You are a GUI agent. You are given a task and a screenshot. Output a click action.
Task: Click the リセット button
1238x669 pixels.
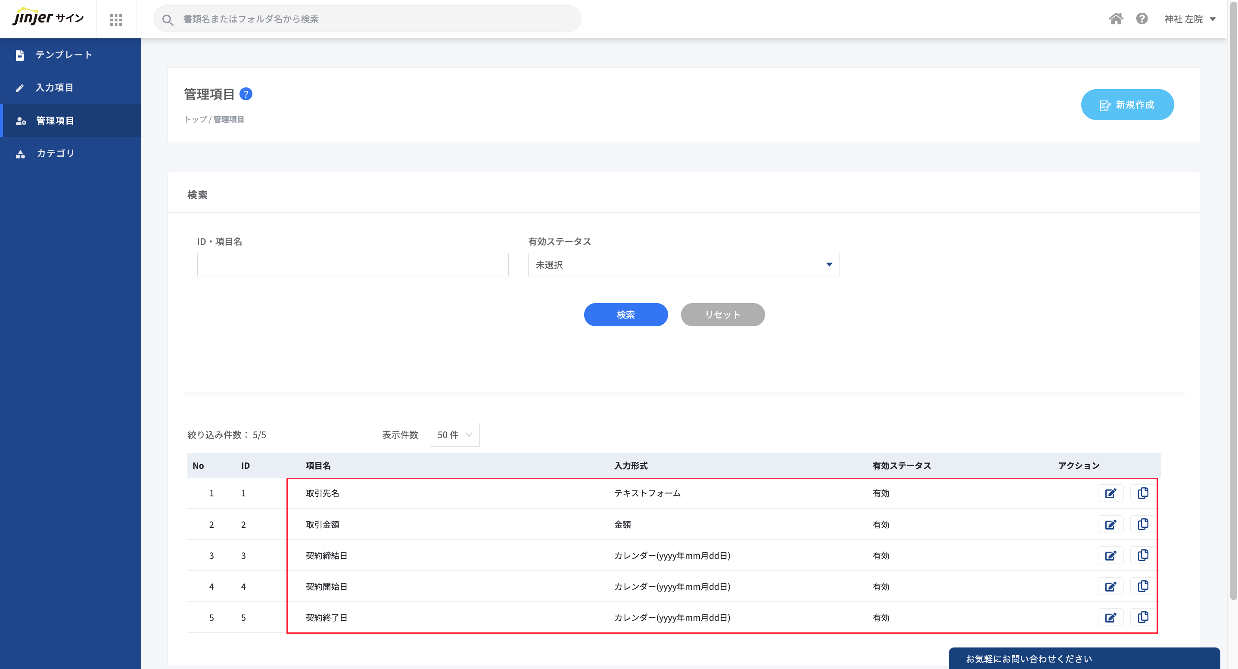click(x=722, y=315)
